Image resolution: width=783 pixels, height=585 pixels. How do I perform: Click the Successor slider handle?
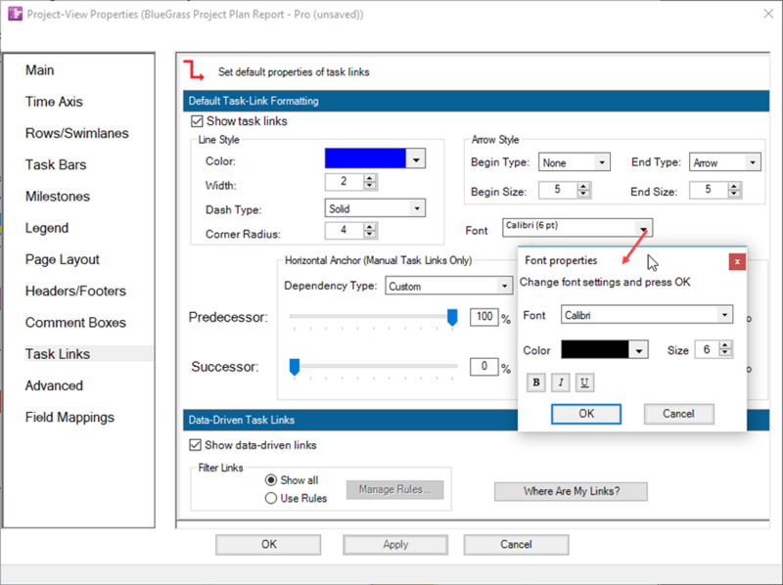pyautogui.click(x=295, y=367)
